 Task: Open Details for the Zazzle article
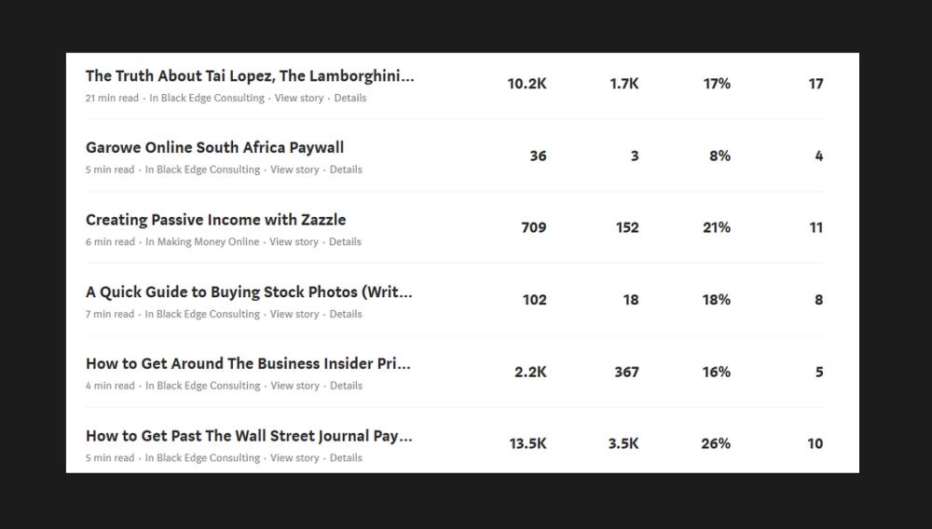346,241
